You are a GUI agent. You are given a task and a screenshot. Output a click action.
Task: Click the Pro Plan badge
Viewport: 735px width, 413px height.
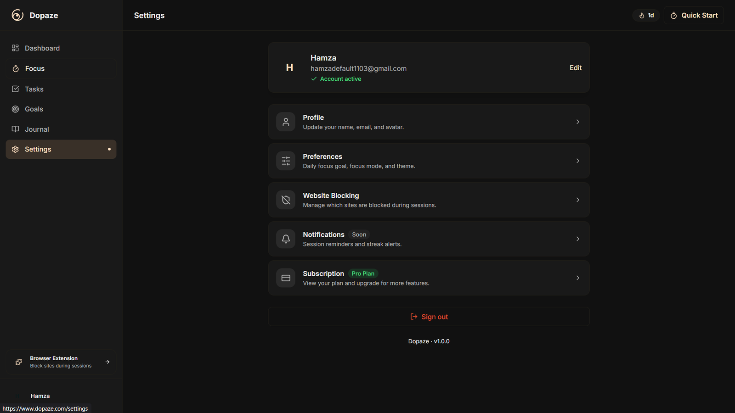363,273
